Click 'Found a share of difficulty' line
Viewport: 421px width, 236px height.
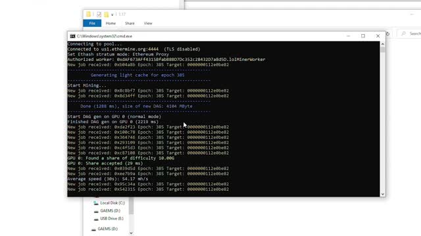point(120,158)
